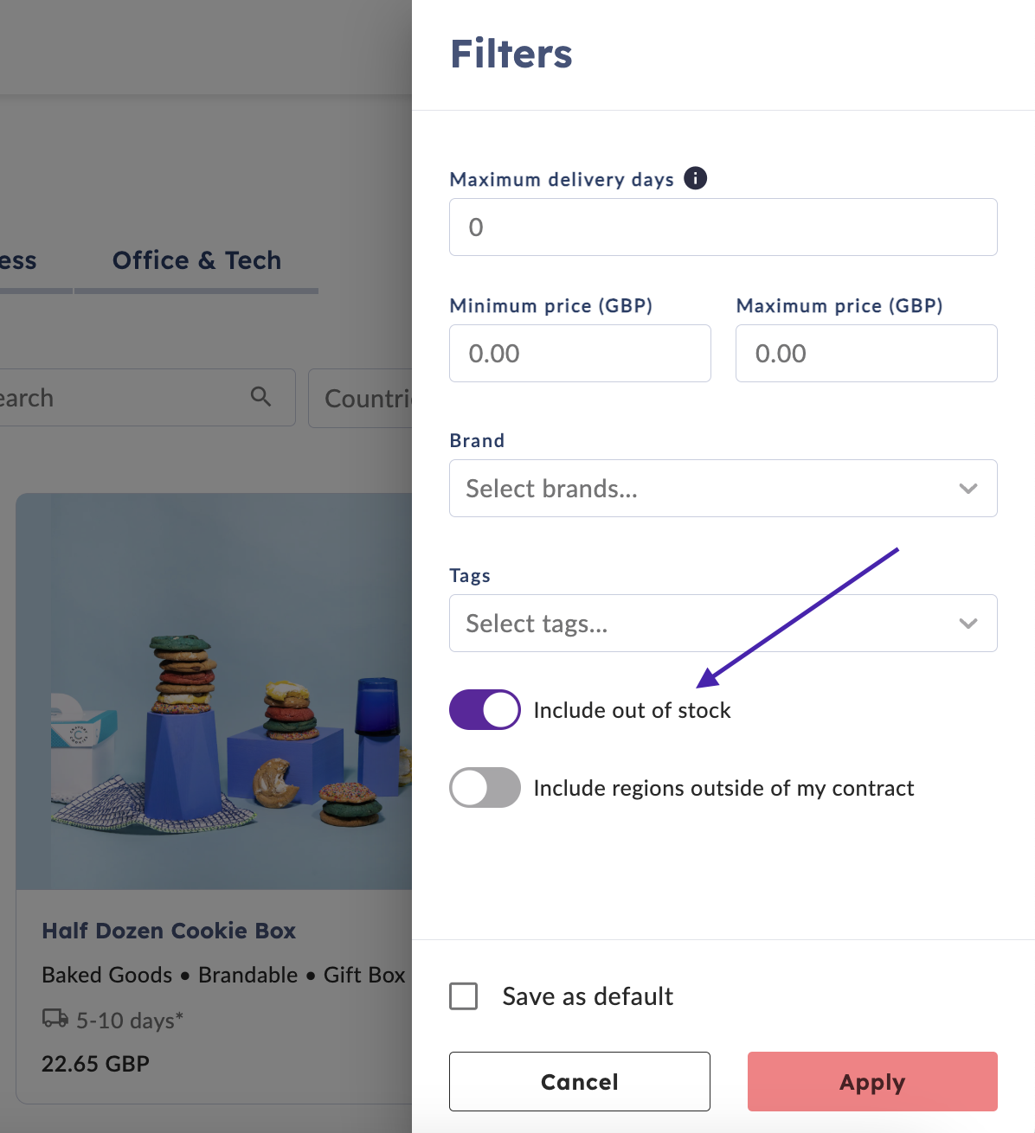Enable Include regions outside of my contract
The width and height of the screenshot is (1035, 1133).
[485, 788]
